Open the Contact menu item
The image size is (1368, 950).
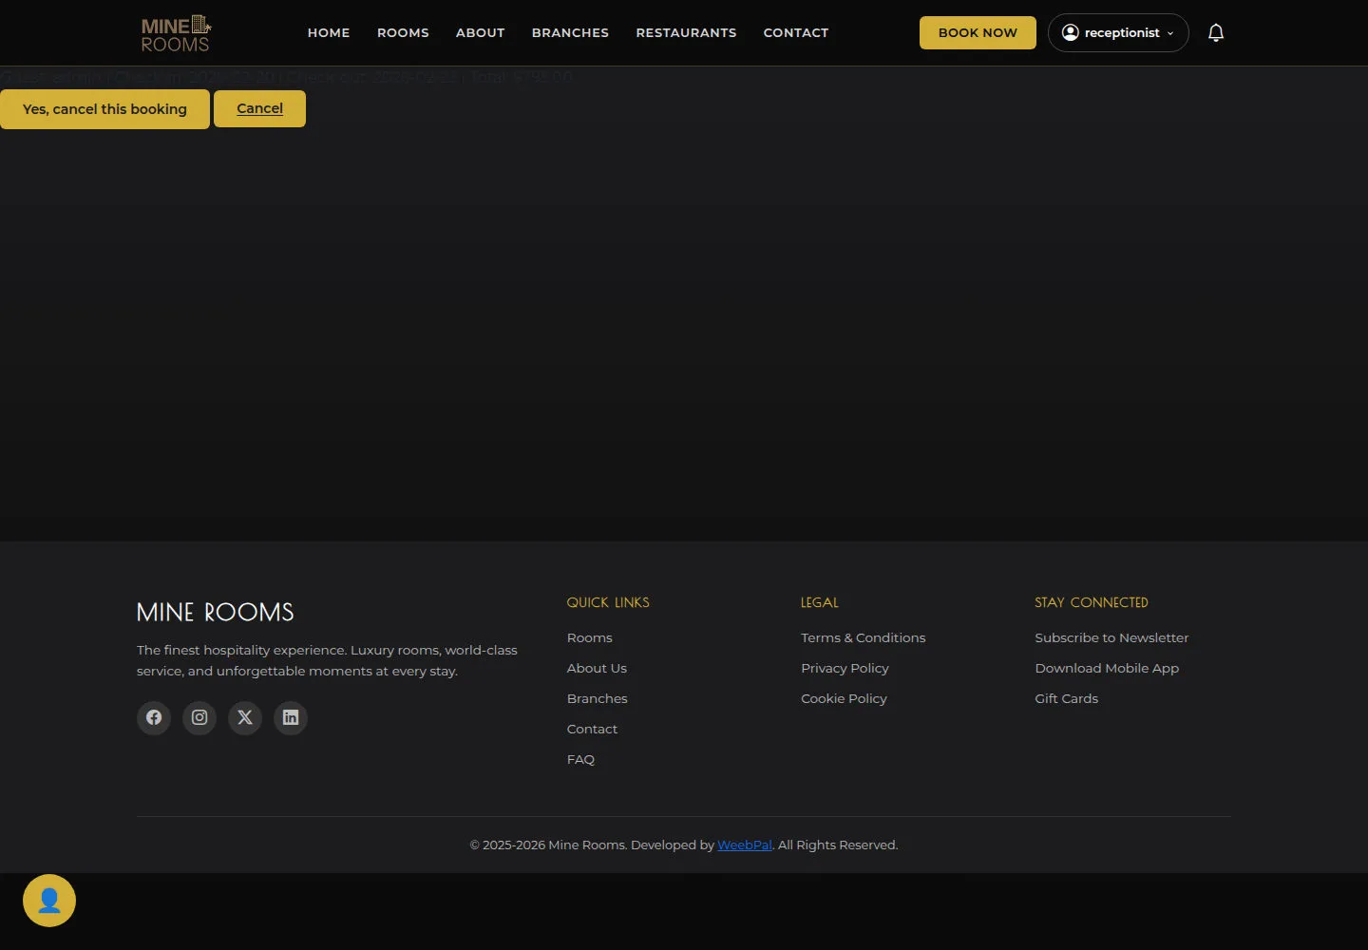[x=796, y=33]
